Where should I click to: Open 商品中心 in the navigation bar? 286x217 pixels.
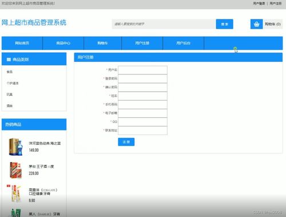63,43
